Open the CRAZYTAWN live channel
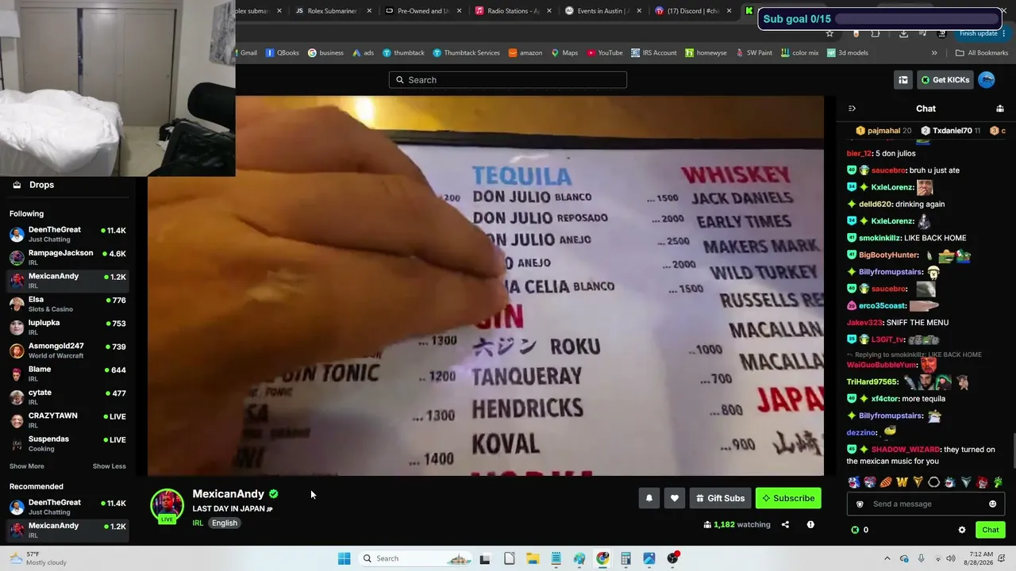Viewport: 1016px width, 571px height. [x=67, y=420]
